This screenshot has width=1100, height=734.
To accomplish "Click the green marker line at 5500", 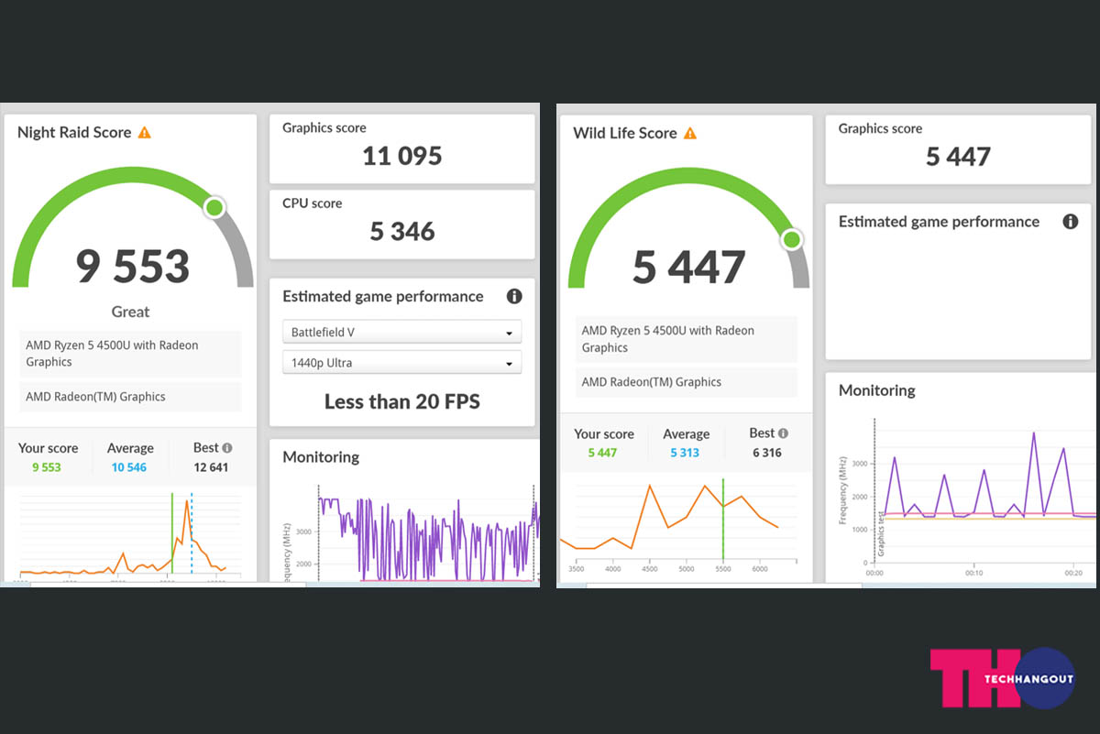I will [x=723, y=519].
